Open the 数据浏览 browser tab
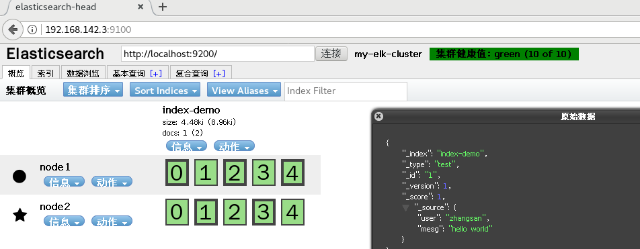 tap(83, 73)
